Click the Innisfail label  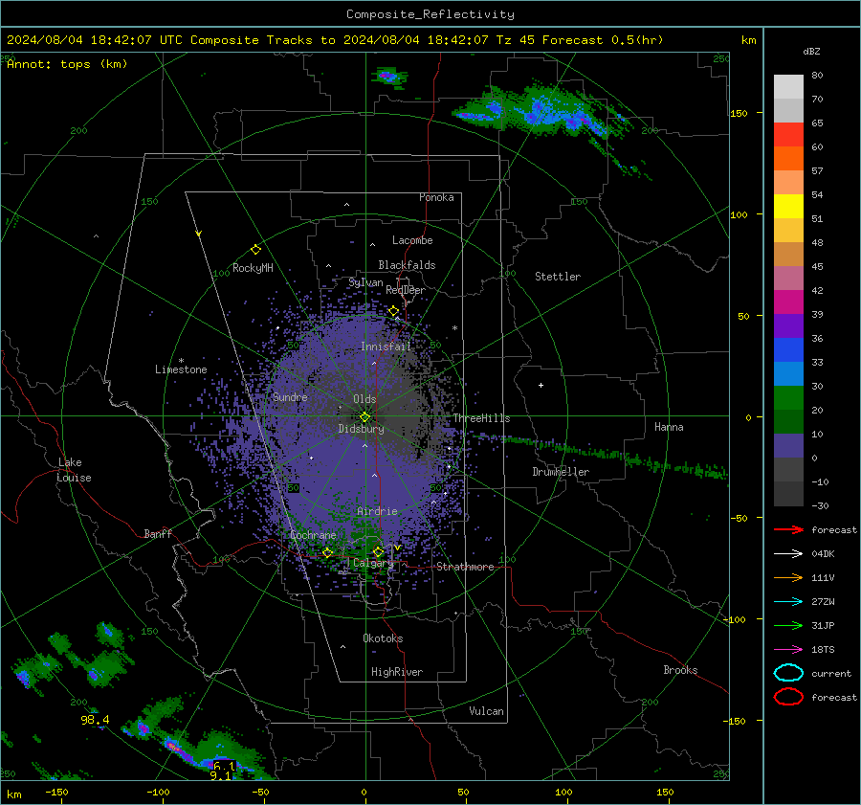tap(386, 347)
